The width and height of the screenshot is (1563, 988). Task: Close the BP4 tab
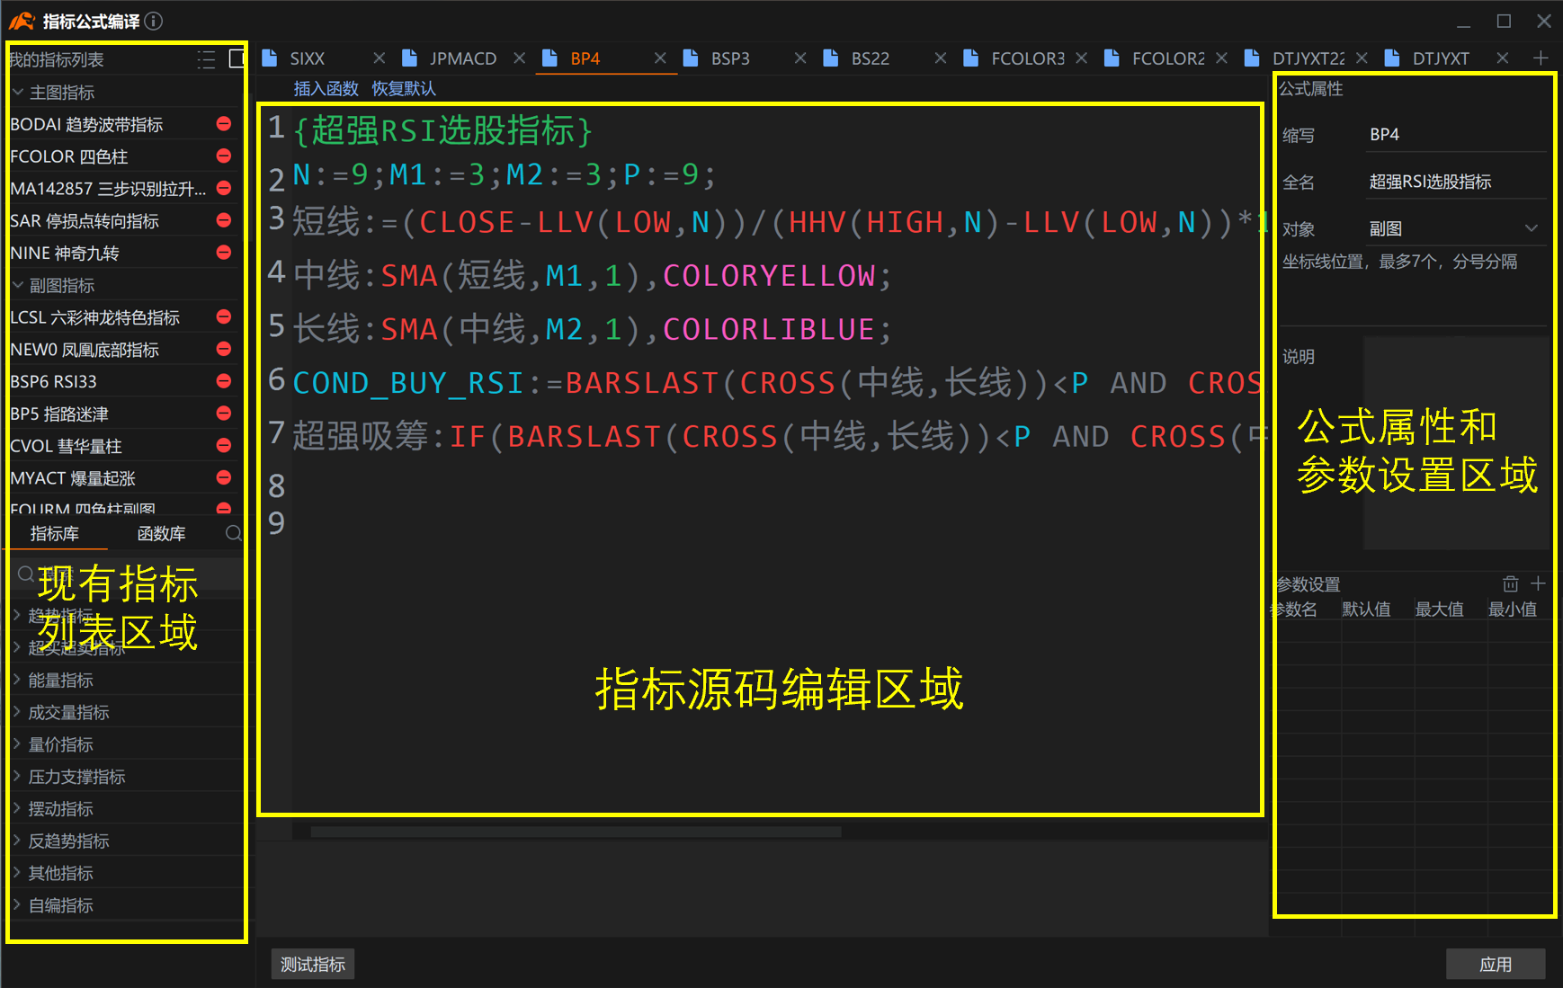click(x=660, y=58)
